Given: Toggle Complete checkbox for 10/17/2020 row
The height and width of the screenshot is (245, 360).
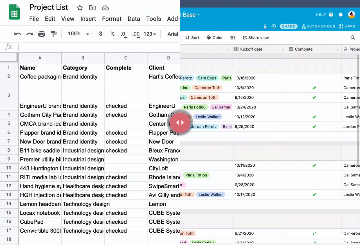Looking at the screenshot, I should [x=314, y=194].
